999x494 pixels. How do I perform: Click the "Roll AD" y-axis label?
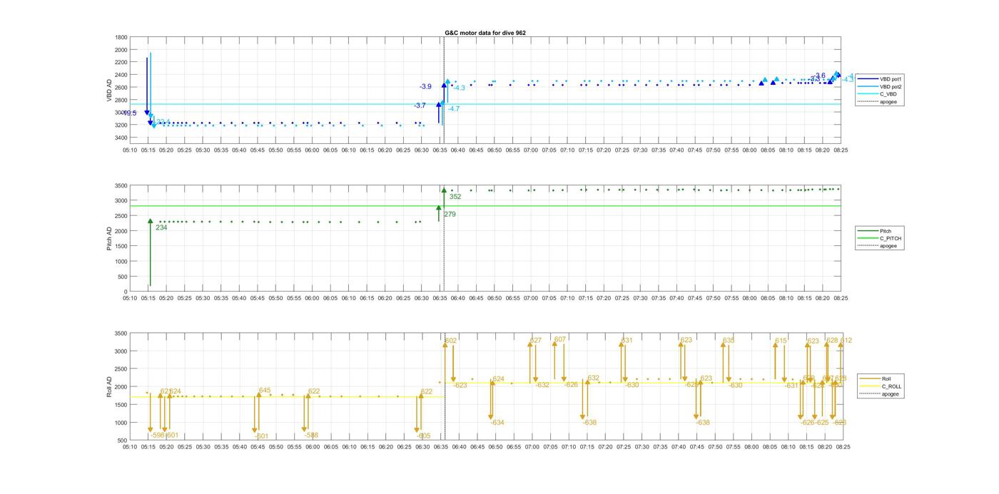[x=109, y=386]
